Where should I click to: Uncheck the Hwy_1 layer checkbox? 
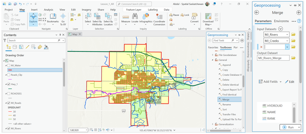9,84
